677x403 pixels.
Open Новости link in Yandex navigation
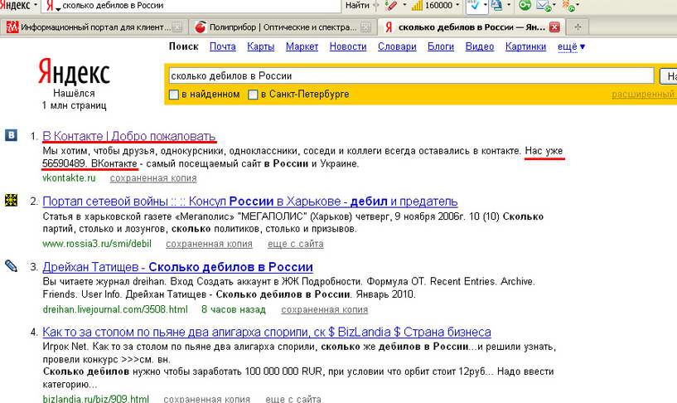click(348, 46)
